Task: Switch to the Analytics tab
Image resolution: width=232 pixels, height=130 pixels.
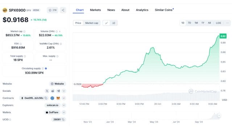Action: point(142,10)
